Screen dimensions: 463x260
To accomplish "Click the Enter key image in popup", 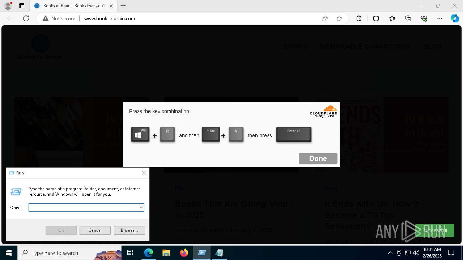I will [294, 134].
